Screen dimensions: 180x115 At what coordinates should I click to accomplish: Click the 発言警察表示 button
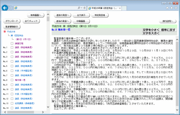click(12, 27)
